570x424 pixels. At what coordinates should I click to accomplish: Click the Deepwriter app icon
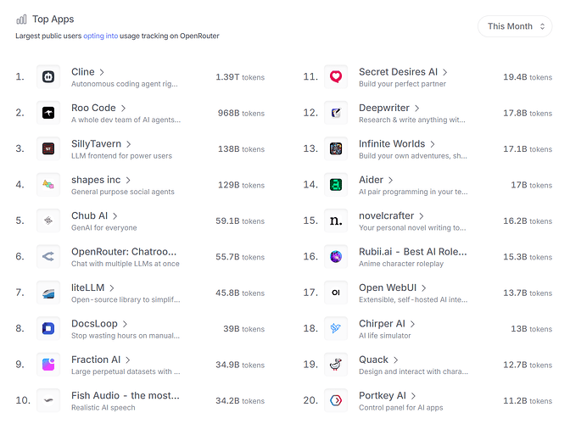336,113
